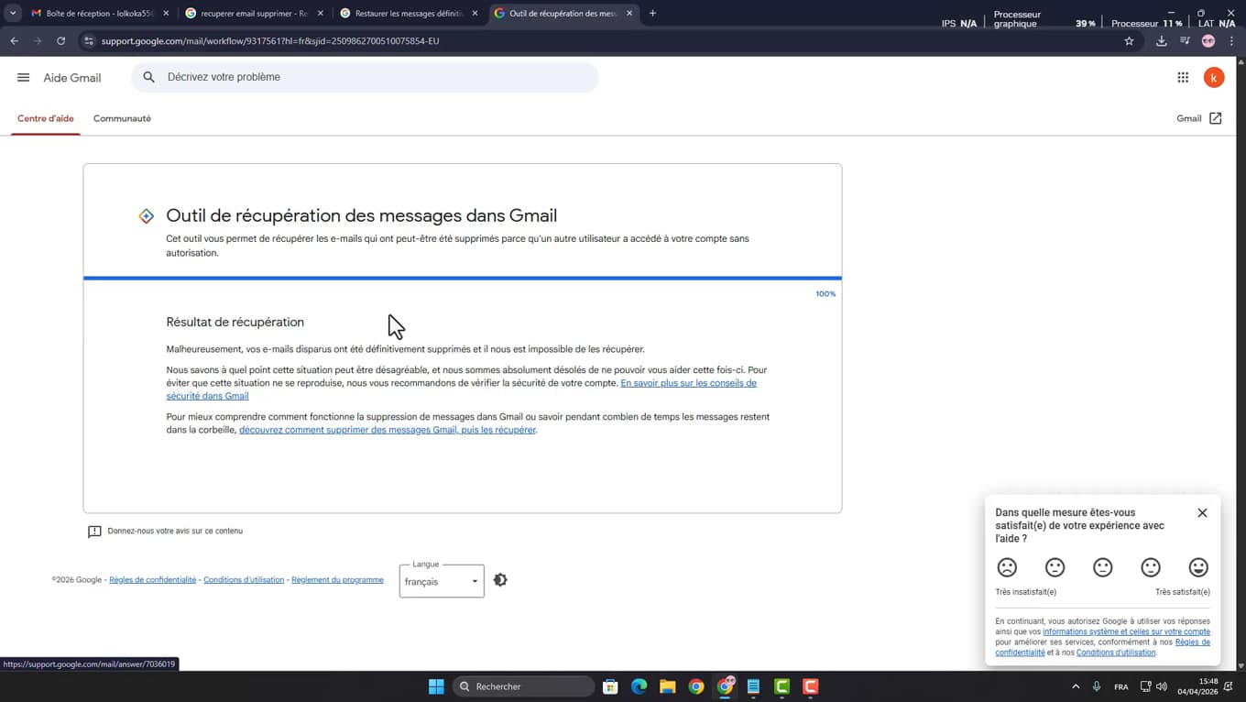Open Règlement du programme footer link
Screen dimensions: 1246x702
337,580
